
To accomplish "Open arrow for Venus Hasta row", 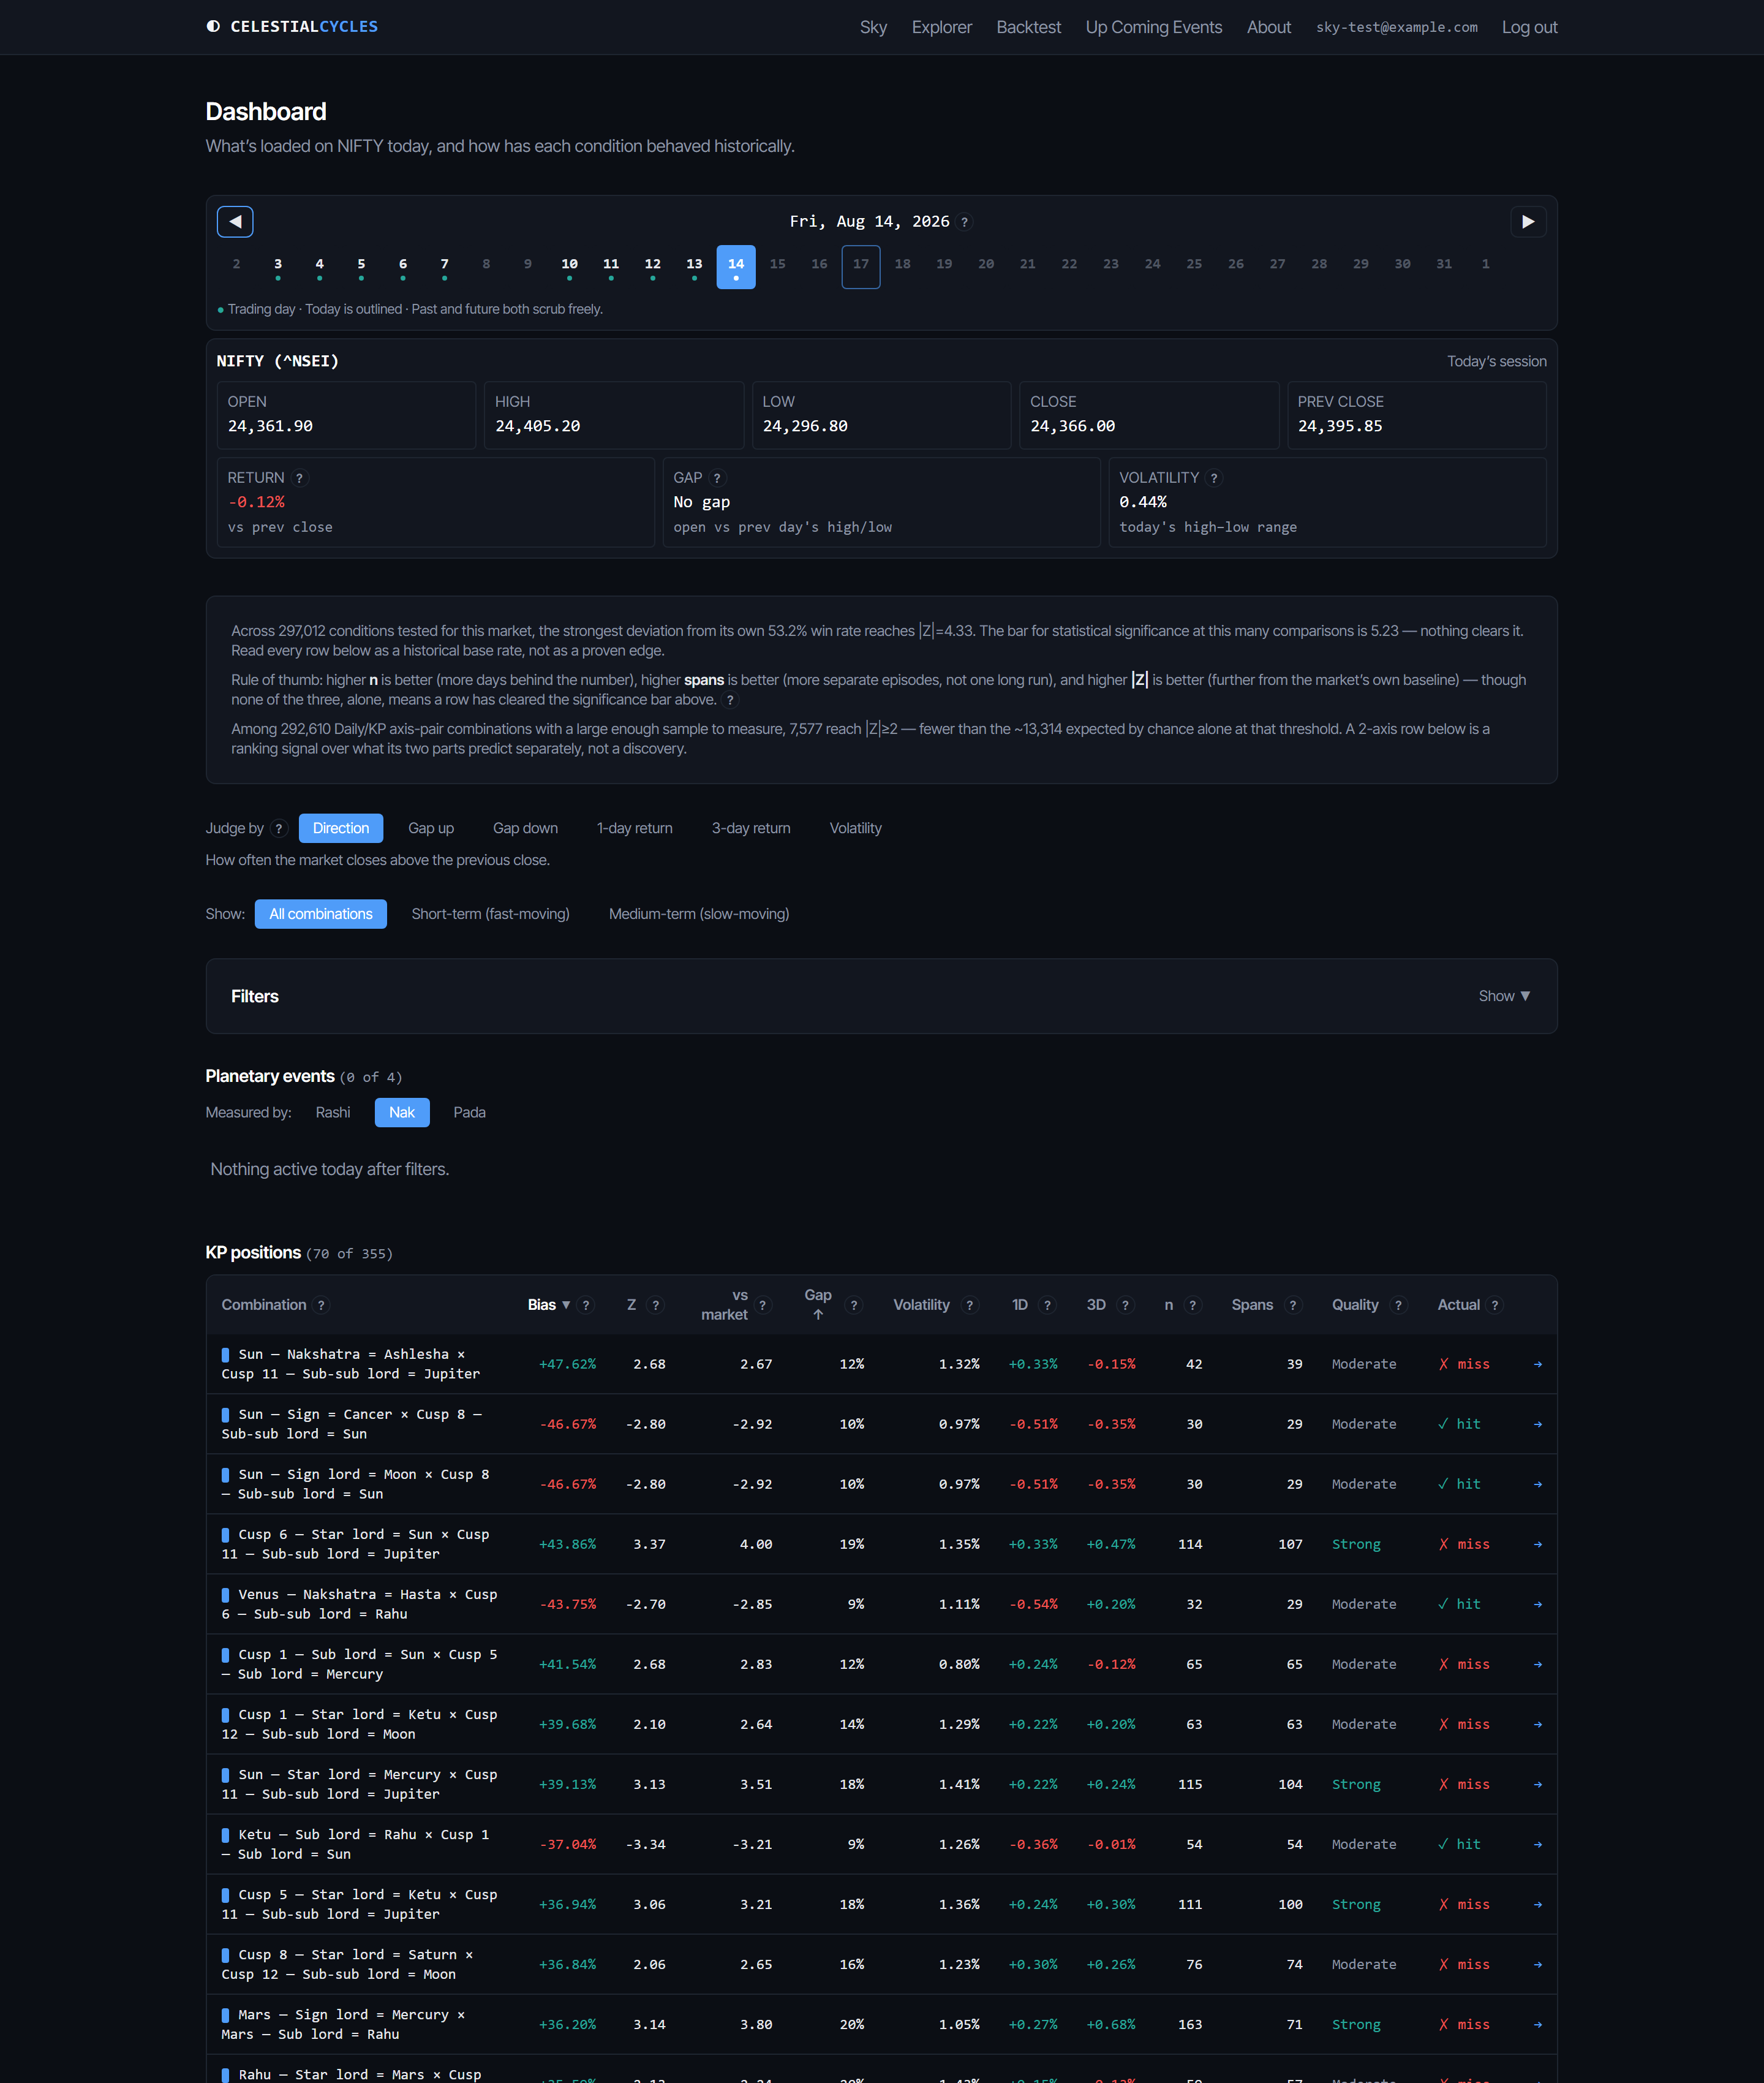I will click(1537, 1604).
